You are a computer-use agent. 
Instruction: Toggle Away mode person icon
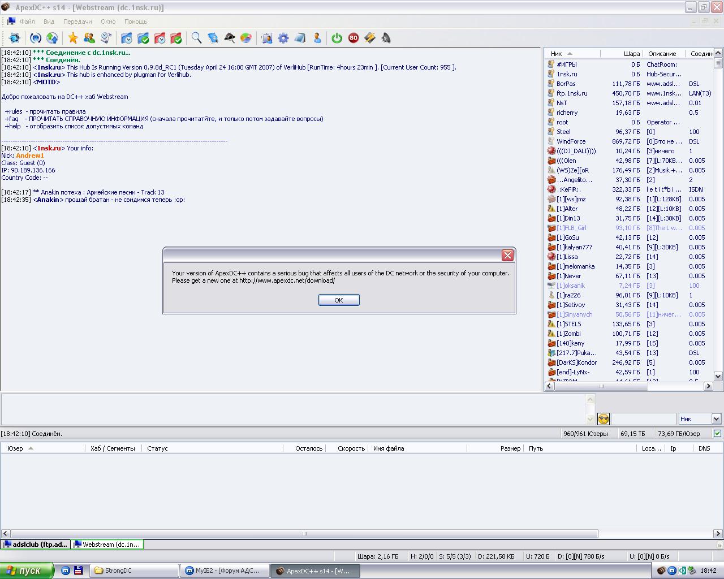(317, 38)
